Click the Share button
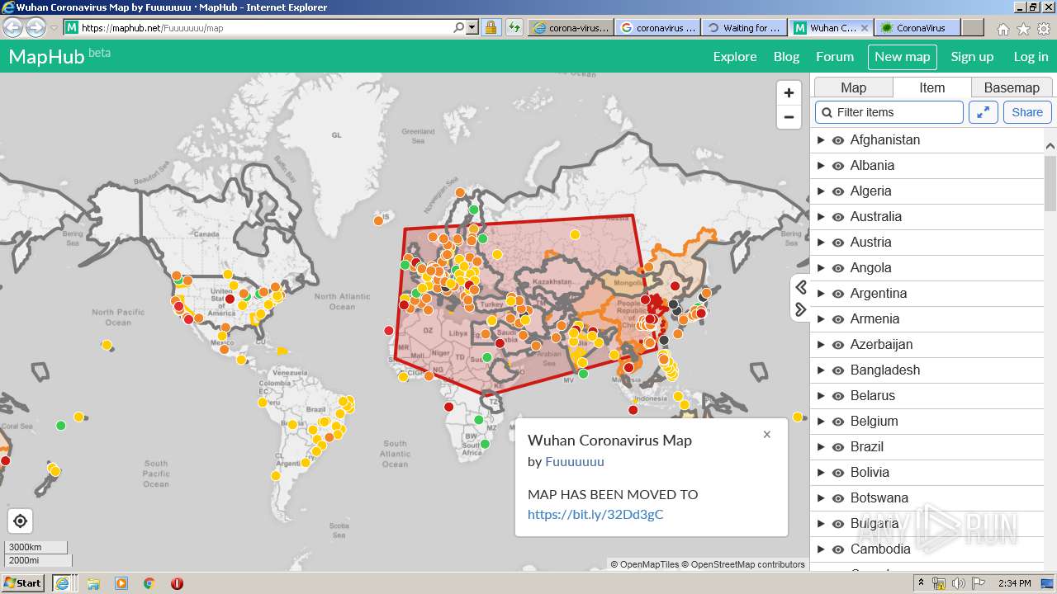The width and height of the screenshot is (1057, 594). click(x=1027, y=112)
